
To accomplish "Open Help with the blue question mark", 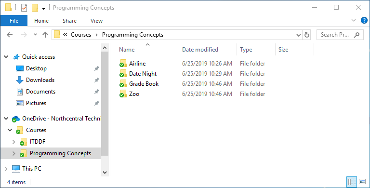I will click(364, 21).
